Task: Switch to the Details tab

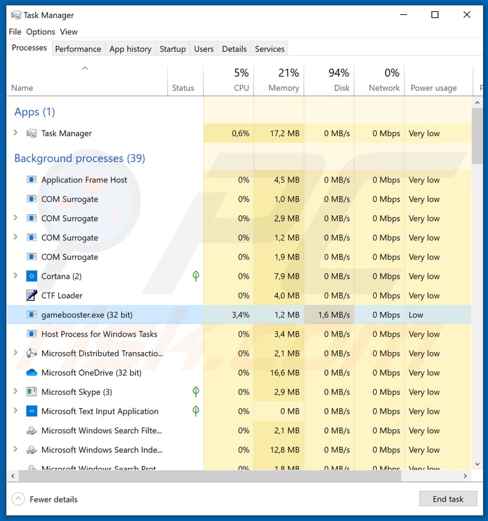Action: 234,49
